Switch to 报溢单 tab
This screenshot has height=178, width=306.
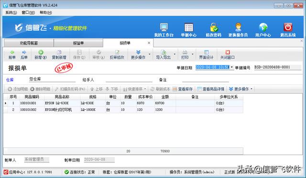tap(78, 43)
